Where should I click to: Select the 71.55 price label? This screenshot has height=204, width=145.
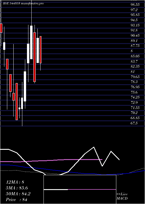pos(135,108)
